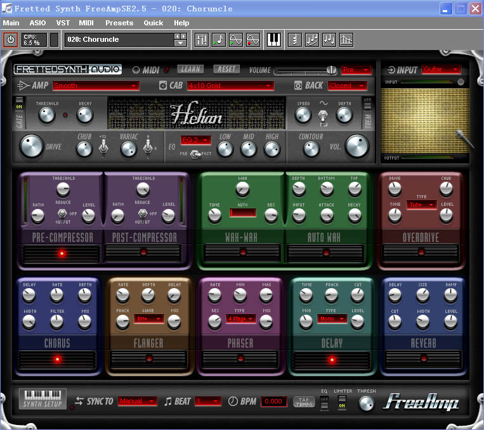
Task: Stomp the OVERDRIVE footswitch
Action: [x=421, y=253]
